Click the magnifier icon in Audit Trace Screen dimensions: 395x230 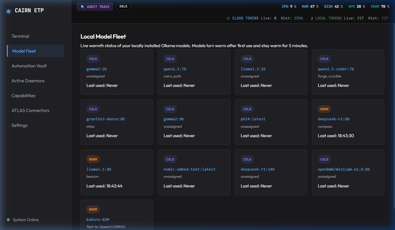(82, 7)
